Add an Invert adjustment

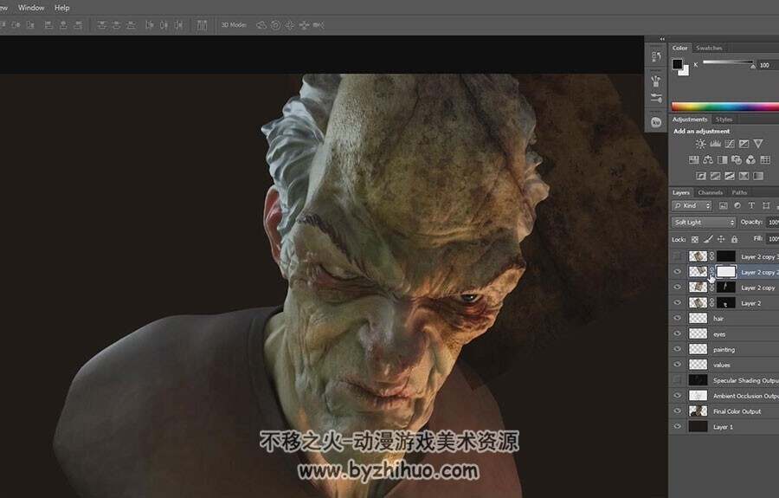click(x=700, y=176)
